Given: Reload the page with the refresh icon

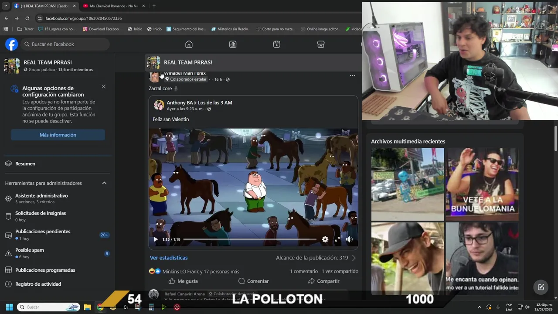Looking at the screenshot, I should 27,18.
